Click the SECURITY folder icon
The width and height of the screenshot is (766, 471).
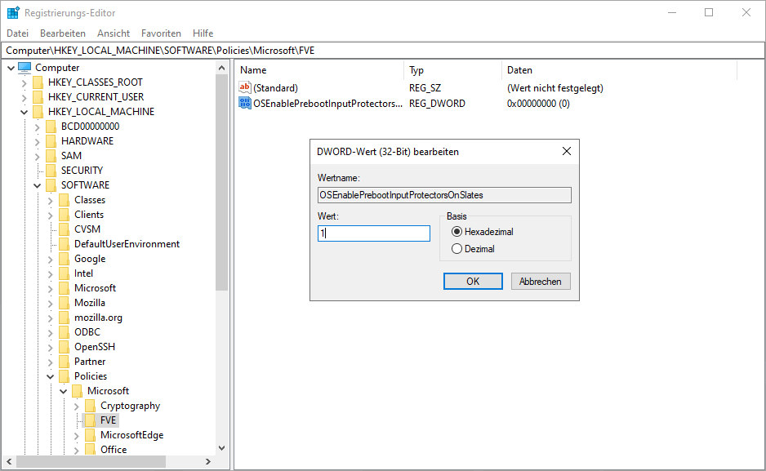pos(51,170)
